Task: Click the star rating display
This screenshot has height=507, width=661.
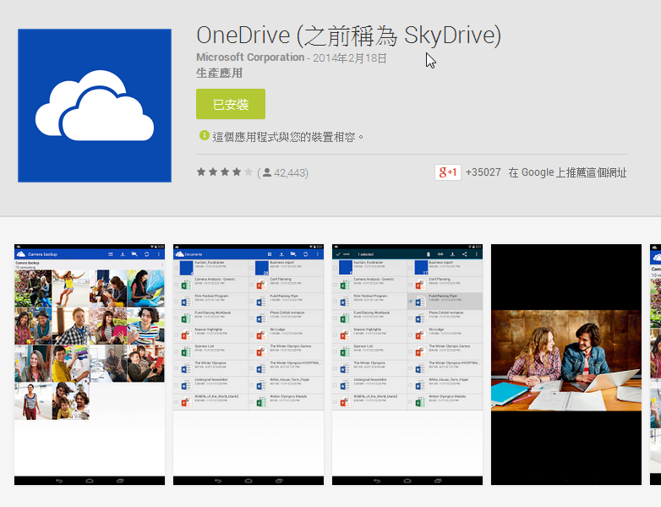Action: tap(225, 172)
